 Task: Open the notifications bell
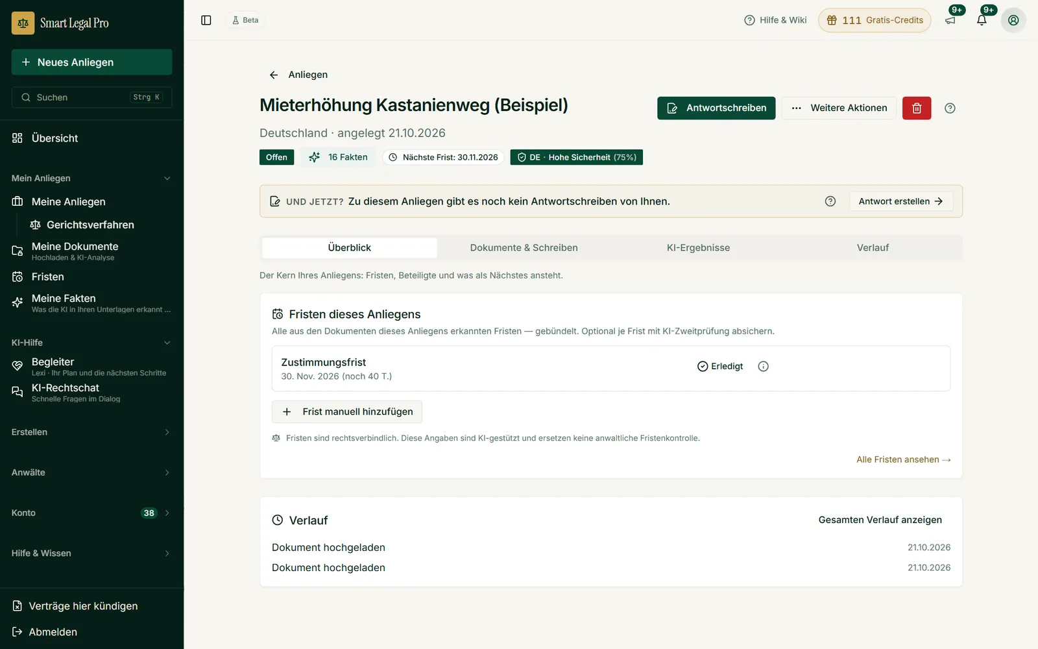(x=982, y=20)
